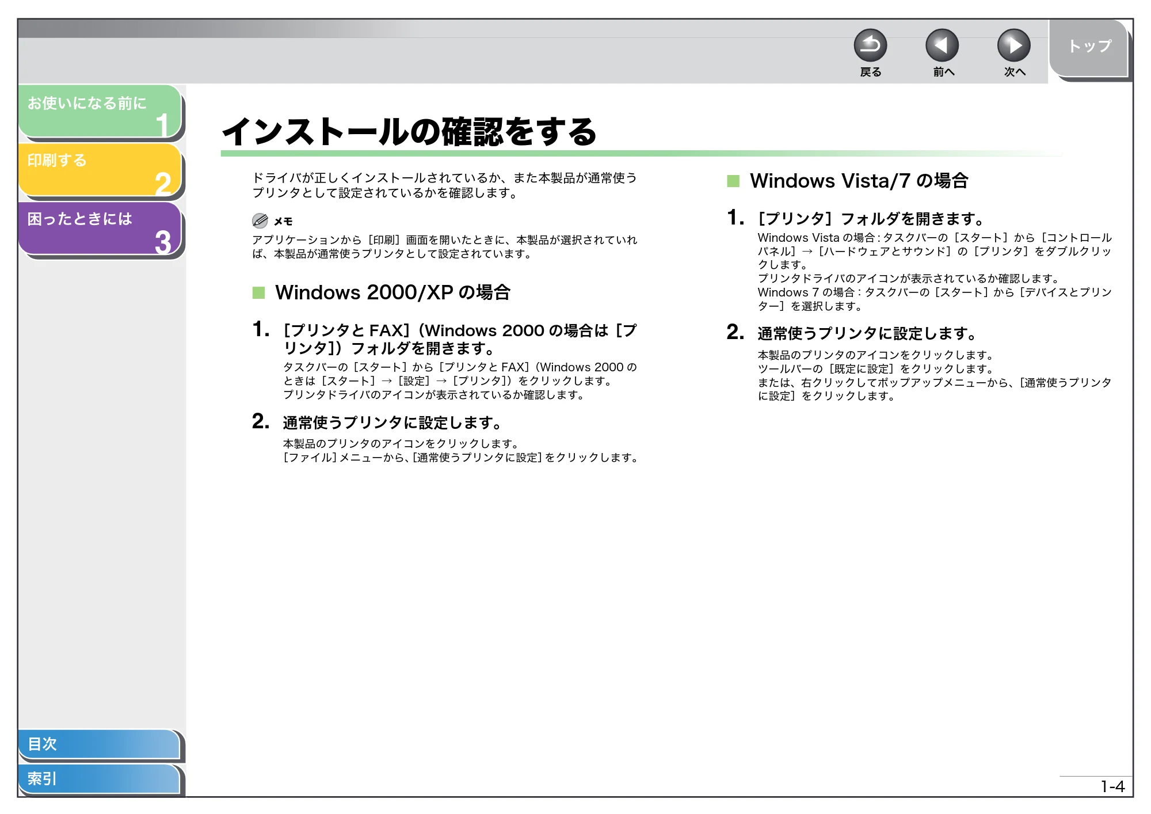This screenshot has width=1151, height=814.
Task: Click the 戻る (back) round arrow icon
Action: pos(870,45)
